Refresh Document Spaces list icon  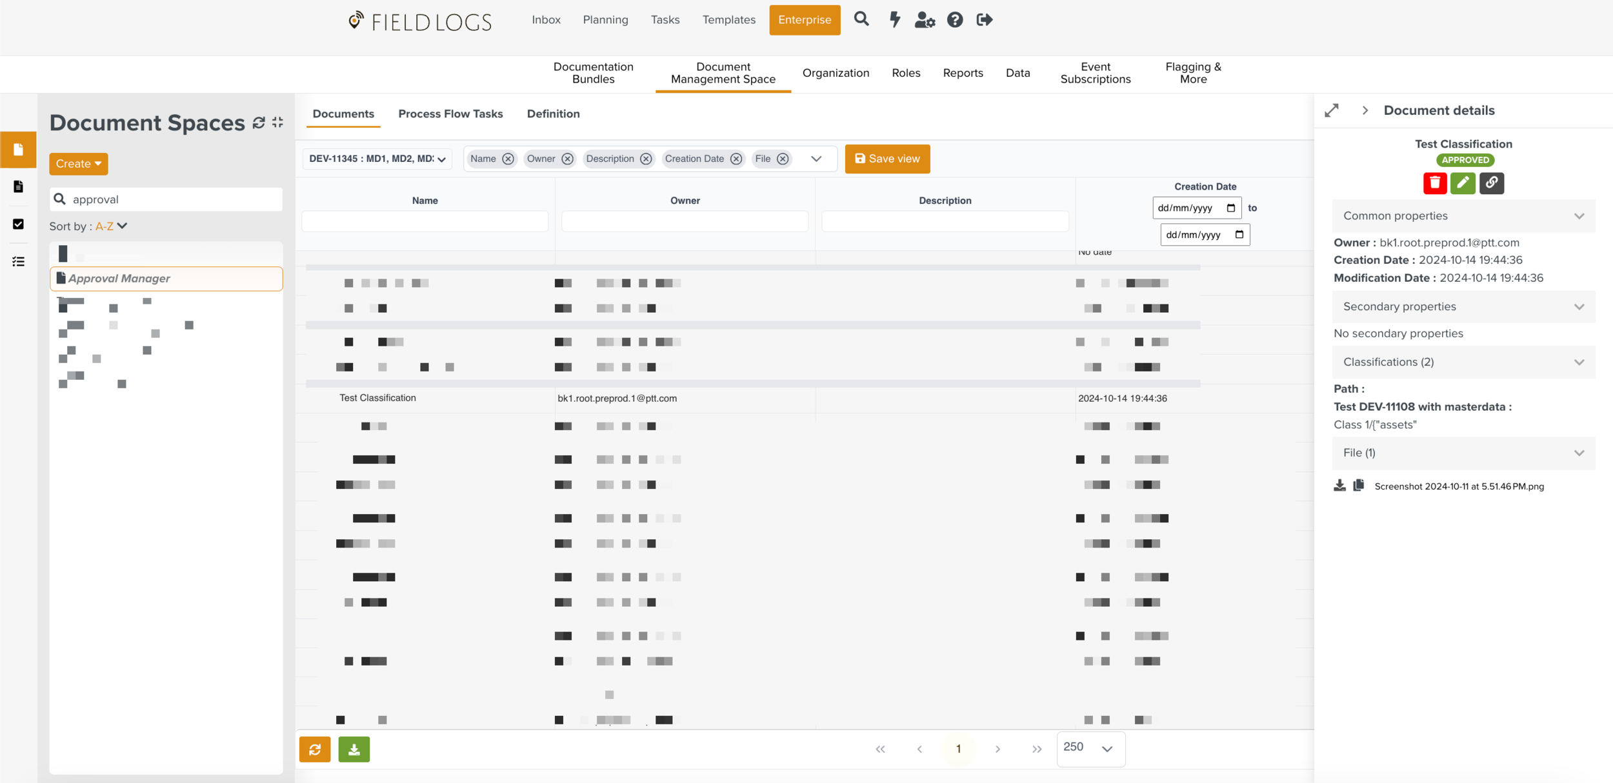coord(259,123)
